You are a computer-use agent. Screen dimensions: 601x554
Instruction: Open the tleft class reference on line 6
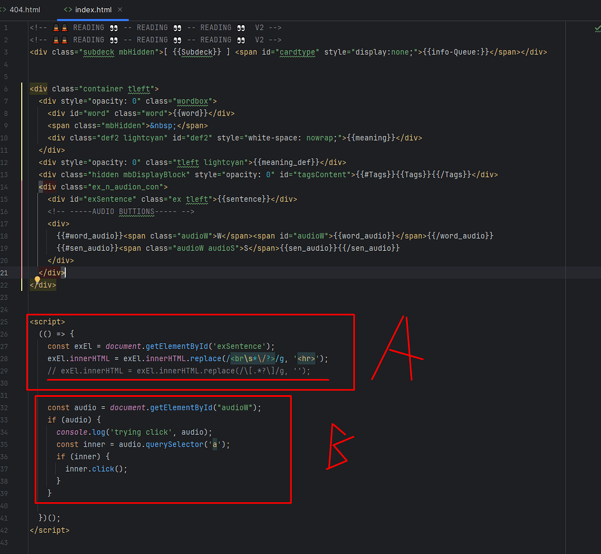pyautogui.click(x=139, y=89)
